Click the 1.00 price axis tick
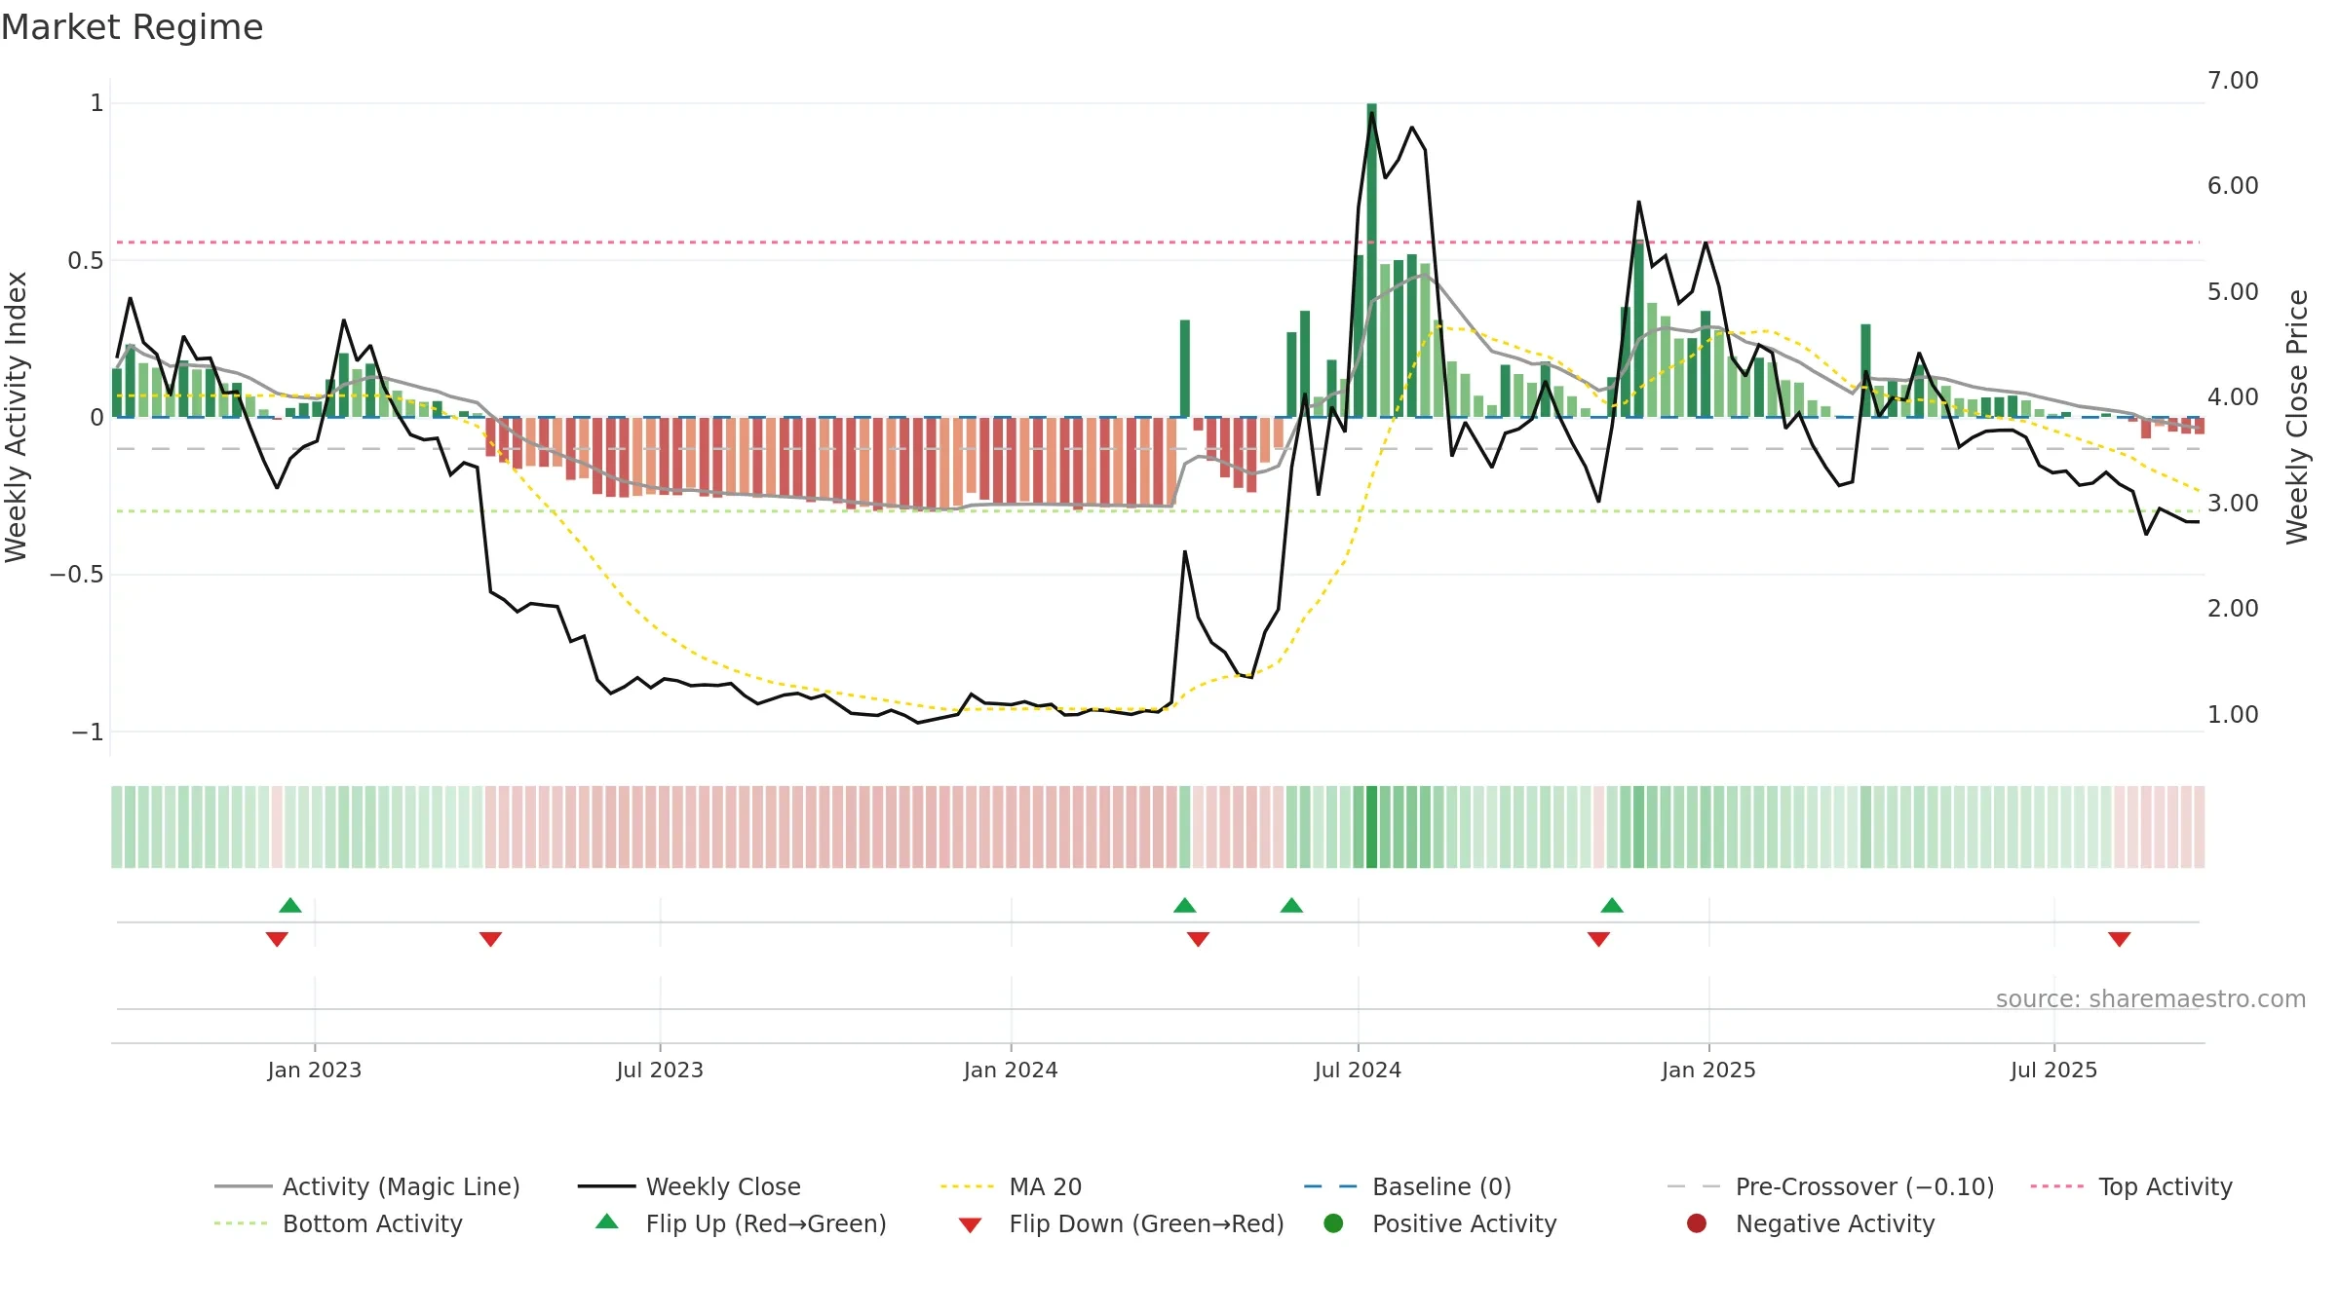The height and width of the screenshot is (1315, 2339). [2232, 714]
